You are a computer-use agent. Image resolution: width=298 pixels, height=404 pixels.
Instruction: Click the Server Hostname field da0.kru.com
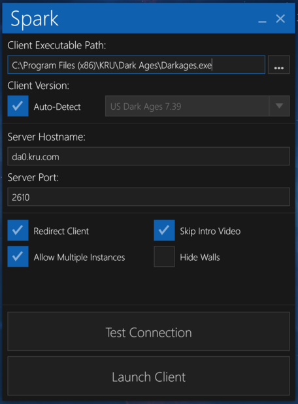(x=148, y=156)
